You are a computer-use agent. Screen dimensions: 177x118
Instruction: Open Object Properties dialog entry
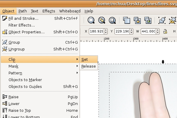[40, 32]
